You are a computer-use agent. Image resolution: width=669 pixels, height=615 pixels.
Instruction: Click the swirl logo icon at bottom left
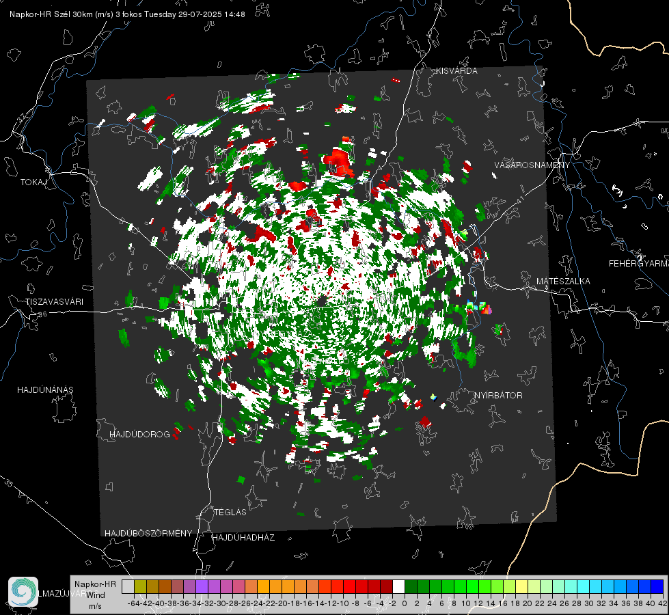pos(23,592)
